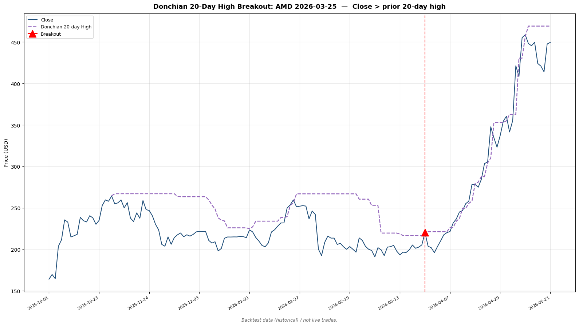Click the x-axis date label "2026-02-19"
The width and height of the screenshot is (579, 326).
pyautogui.click(x=339, y=303)
